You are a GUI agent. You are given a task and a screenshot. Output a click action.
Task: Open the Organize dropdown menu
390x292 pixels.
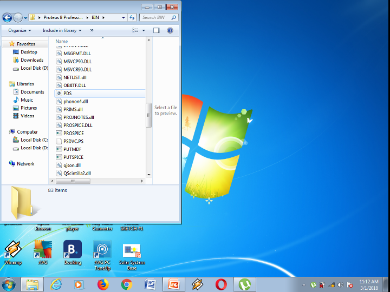(19, 31)
